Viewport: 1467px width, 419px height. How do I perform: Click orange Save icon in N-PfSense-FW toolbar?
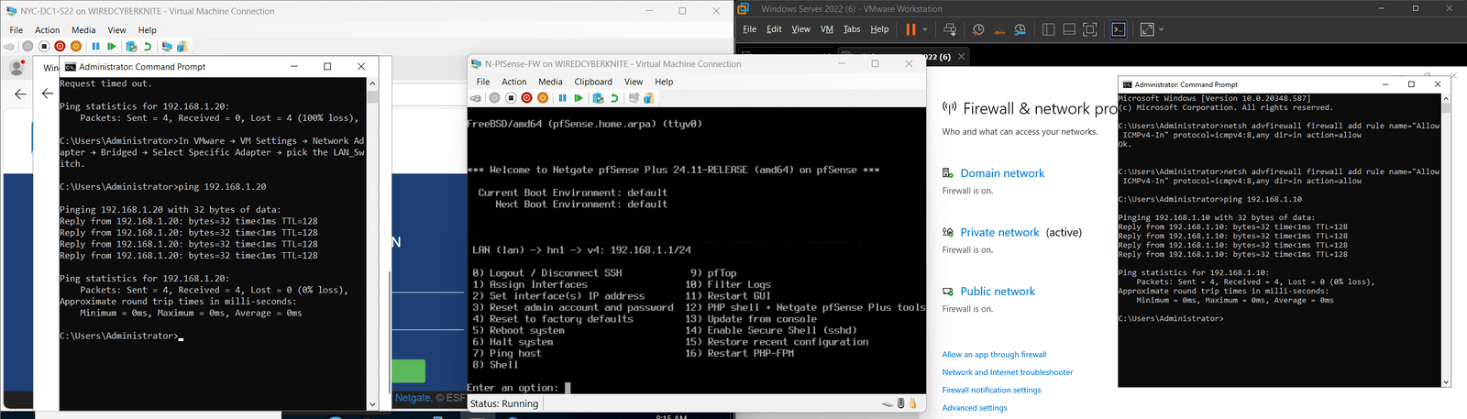point(543,98)
